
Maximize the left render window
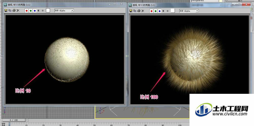(115, 4)
